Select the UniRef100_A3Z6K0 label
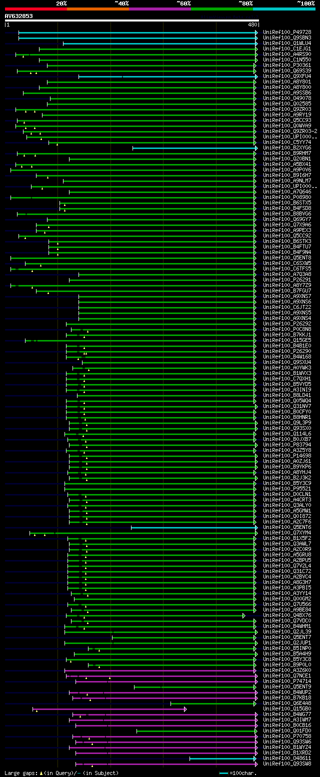Viewport: 320px width, 777px height. pos(287,670)
